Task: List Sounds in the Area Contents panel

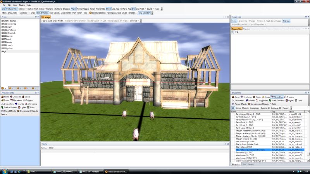Action: [x=19, y=104]
